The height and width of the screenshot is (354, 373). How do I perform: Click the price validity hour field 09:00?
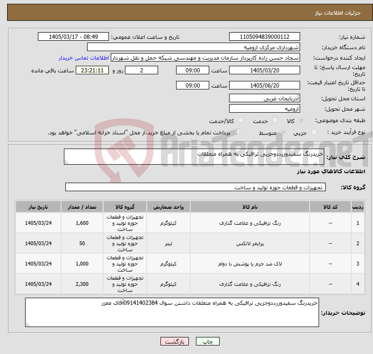[193, 85]
